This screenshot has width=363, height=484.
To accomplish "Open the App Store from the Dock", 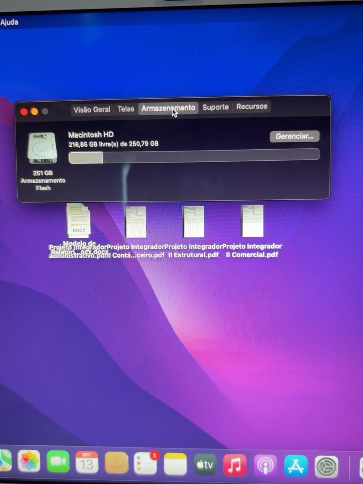I will click(x=296, y=466).
